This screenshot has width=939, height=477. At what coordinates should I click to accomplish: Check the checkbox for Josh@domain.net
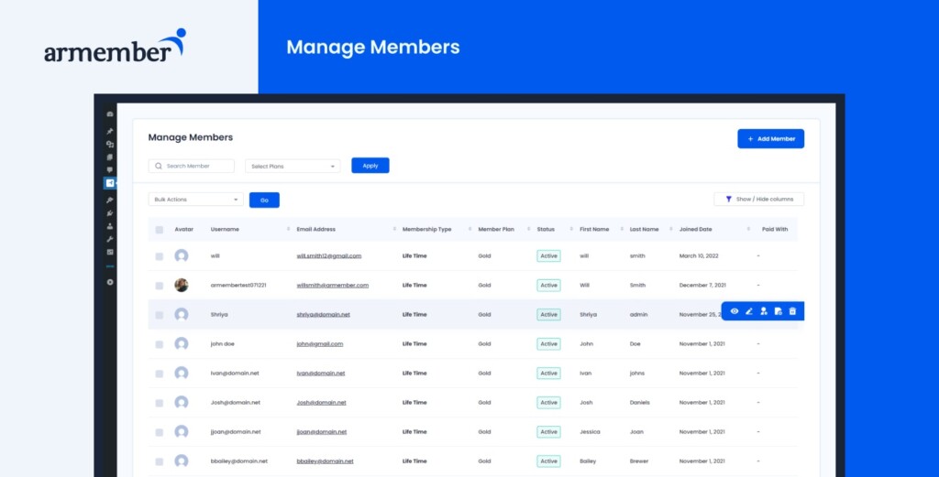click(160, 403)
